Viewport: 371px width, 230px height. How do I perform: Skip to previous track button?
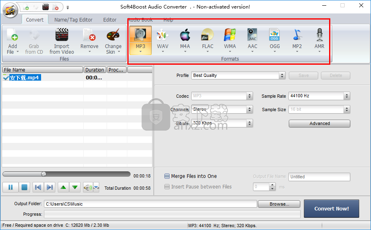[x=38, y=187]
